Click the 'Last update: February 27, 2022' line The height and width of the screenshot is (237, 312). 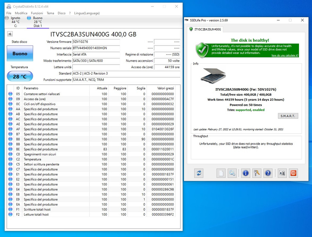(x=238, y=129)
